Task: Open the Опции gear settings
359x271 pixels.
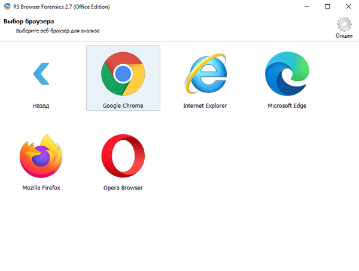Action: click(344, 24)
